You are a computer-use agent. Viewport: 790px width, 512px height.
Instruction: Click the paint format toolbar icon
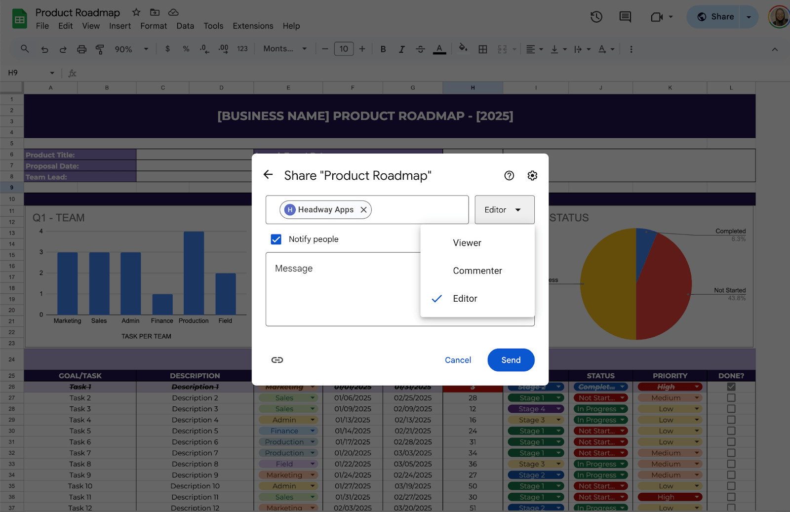click(x=100, y=49)
